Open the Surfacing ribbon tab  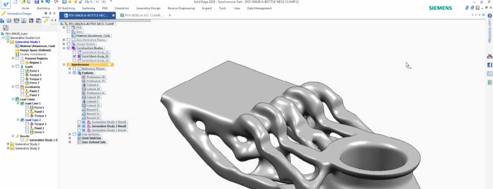click(x=88, y=8)
